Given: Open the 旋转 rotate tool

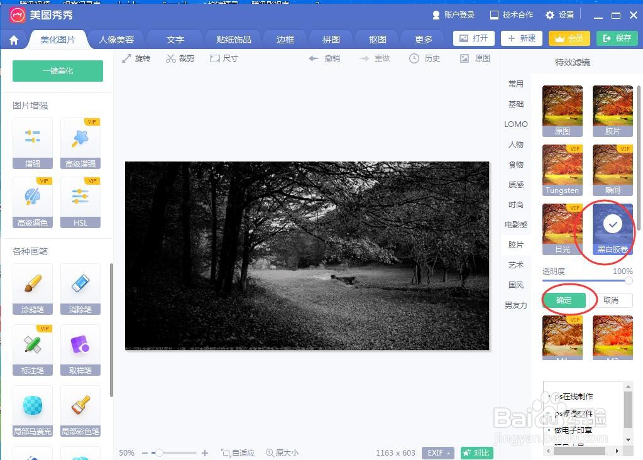Looking at the screenshot, I should point(136,58).
